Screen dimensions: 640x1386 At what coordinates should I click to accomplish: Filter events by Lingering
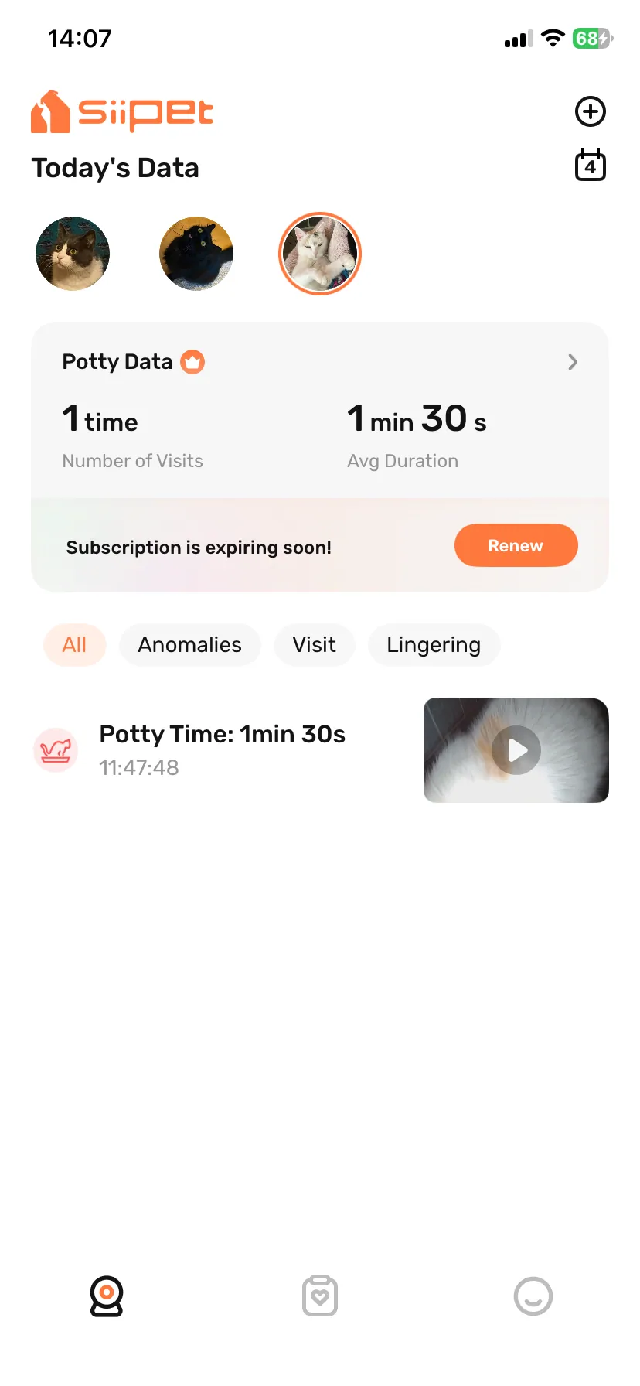pos(434,645)
